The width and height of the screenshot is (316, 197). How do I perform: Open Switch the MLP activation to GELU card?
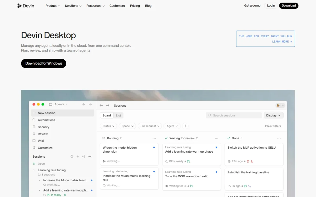pos(254,154)
